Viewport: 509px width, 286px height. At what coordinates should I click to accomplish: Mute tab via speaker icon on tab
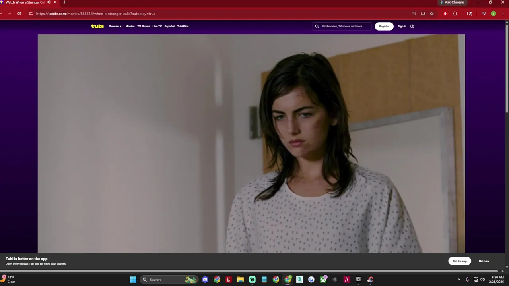[49, 2]
